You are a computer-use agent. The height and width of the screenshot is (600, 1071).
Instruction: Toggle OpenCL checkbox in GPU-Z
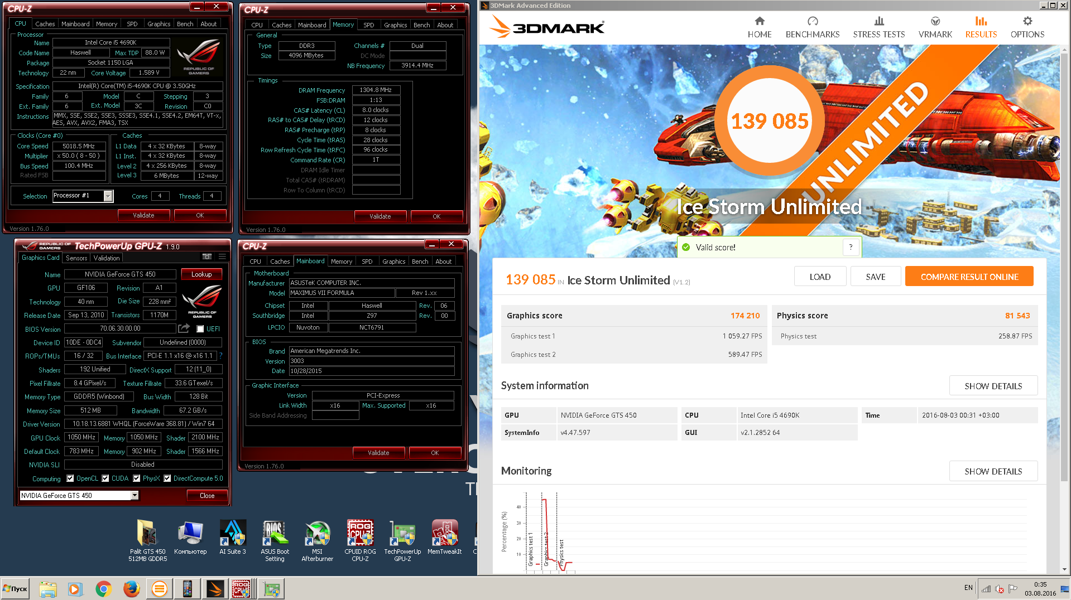70,478
